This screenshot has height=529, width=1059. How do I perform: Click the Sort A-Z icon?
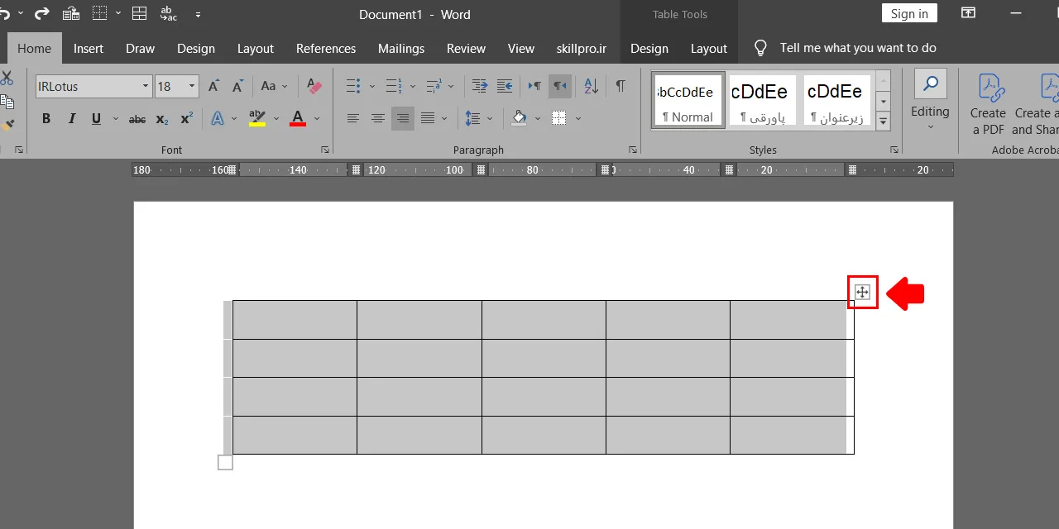click(x=591, y=86)
